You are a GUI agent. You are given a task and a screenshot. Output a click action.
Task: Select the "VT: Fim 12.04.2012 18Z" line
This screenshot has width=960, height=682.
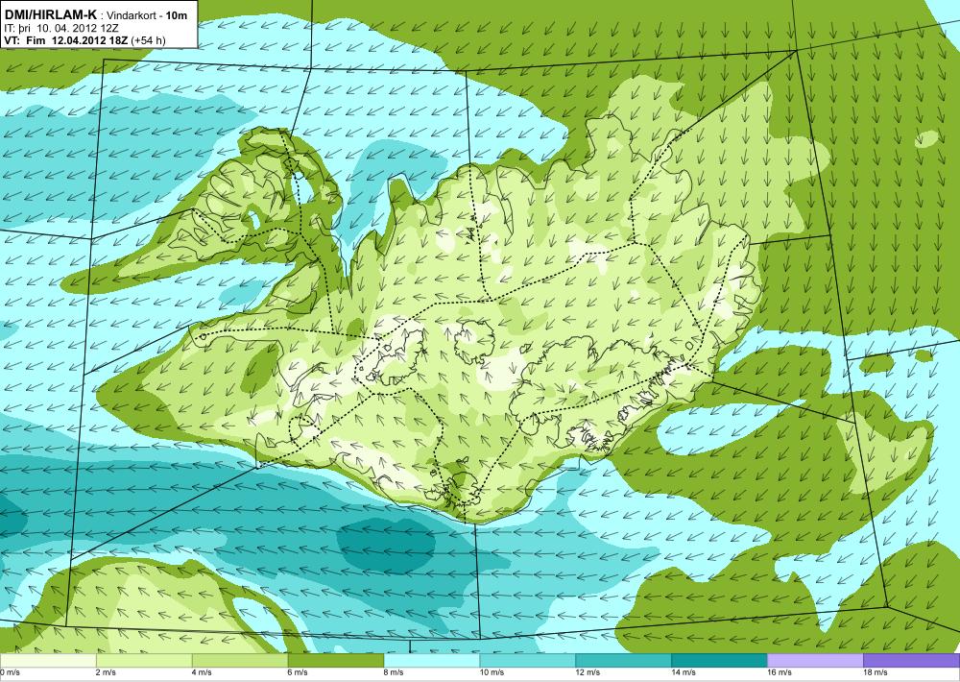coord(65,40)
